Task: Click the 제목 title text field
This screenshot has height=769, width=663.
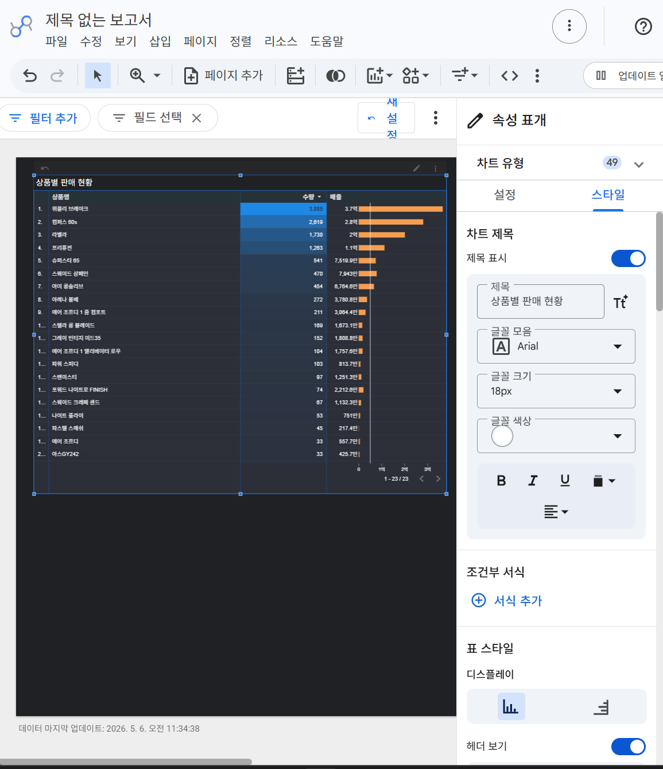Action: click(541, 302)
